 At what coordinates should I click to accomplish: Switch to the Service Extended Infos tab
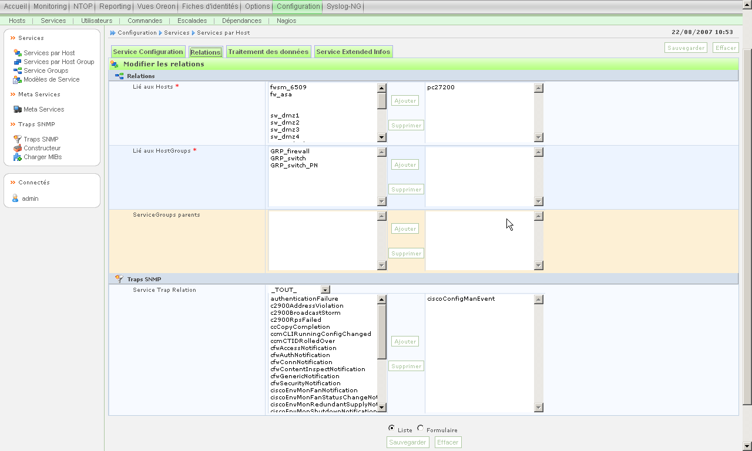pos(353,52)
